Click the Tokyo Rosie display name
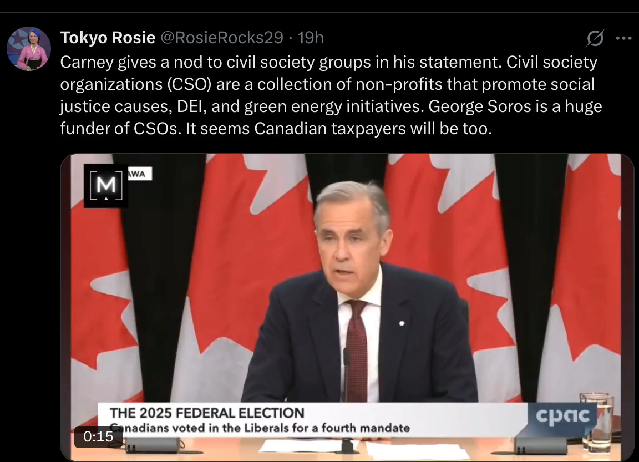The image size is (639, 462). (108, 38)
